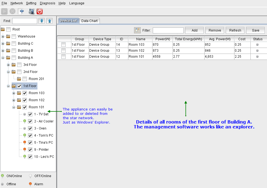267x188 pixels.
Task: Uncheck the 5 - Tina's PC checkbox
Action: 30,143
